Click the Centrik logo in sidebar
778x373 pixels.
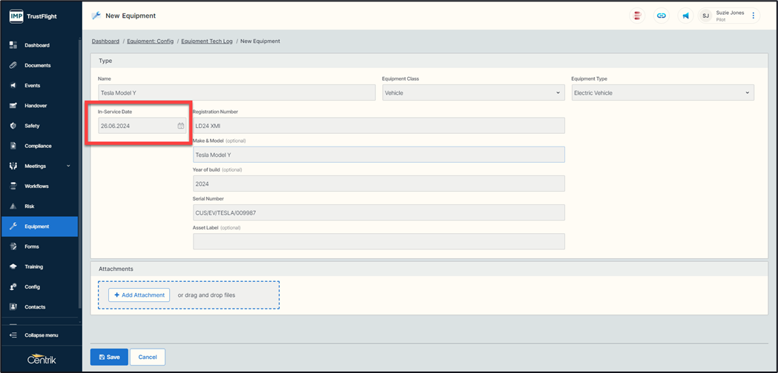[42, 360]
